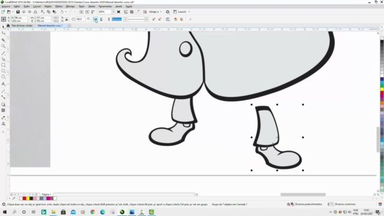The image size is (384, 216).
Task: Expand the Alinhar a dropdown
Action: tap(161, 12)
